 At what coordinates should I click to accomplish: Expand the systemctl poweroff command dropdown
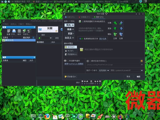click(142, 70)
